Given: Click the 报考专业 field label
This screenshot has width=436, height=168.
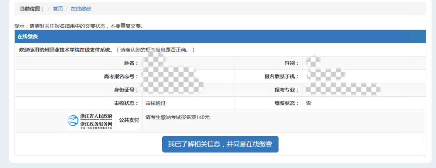Looking at the screenshot, I should (287, 90).
